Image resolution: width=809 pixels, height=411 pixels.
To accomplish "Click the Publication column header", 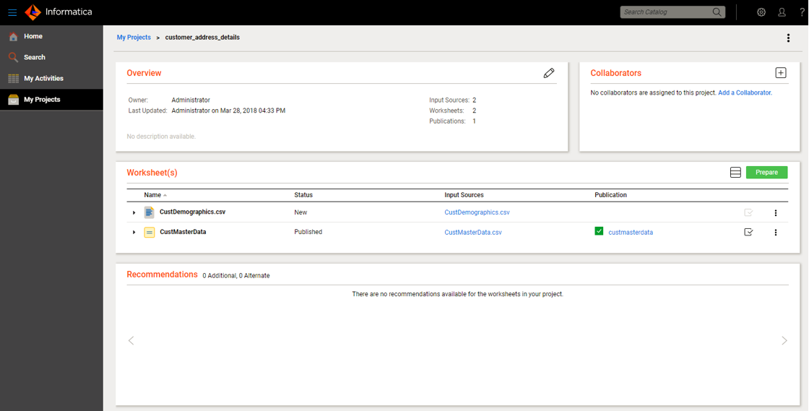I will (x=610, y=195).
